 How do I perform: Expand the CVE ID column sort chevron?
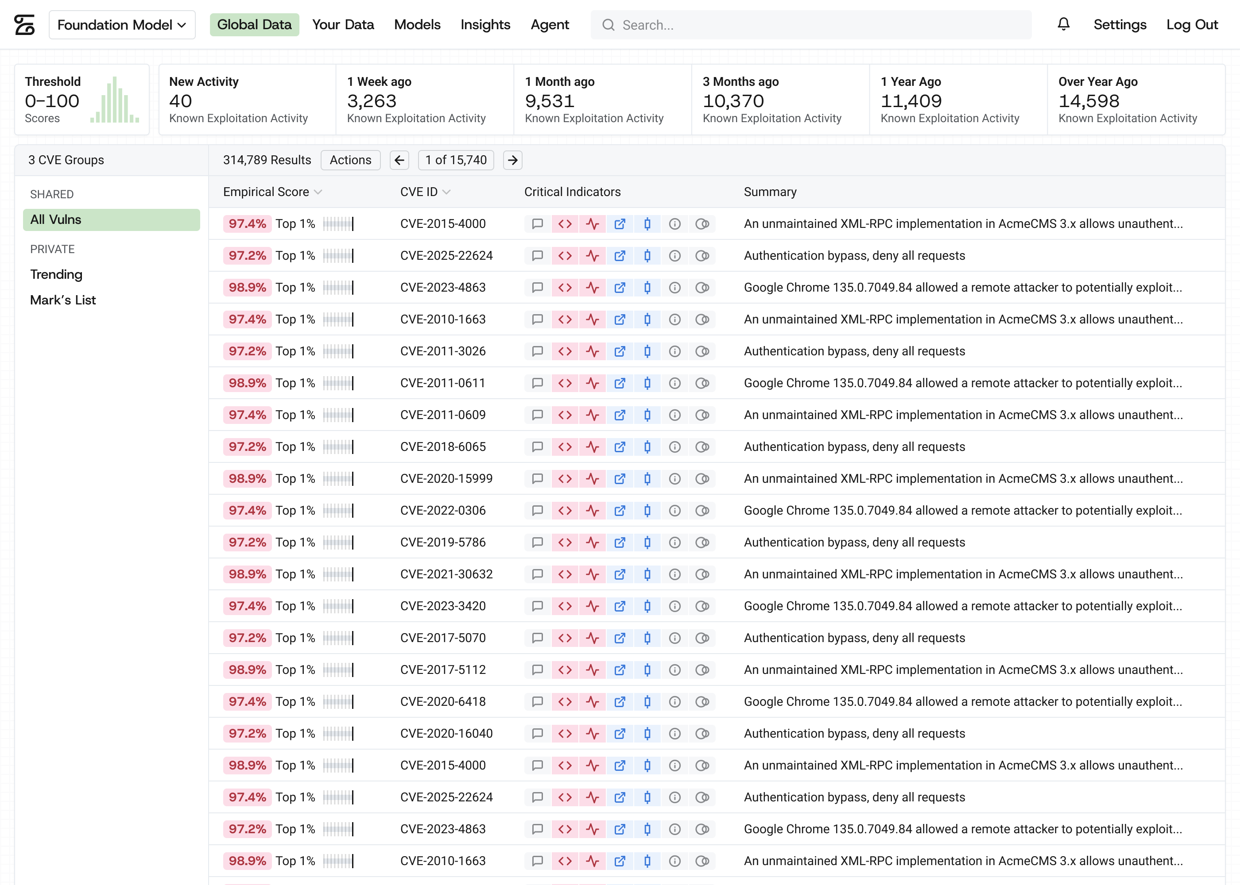pyautogui.click(x=446, y=192)
